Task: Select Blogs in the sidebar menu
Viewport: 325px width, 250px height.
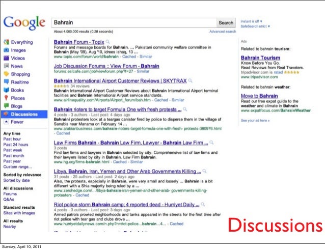Action: [x=16, y=106]
